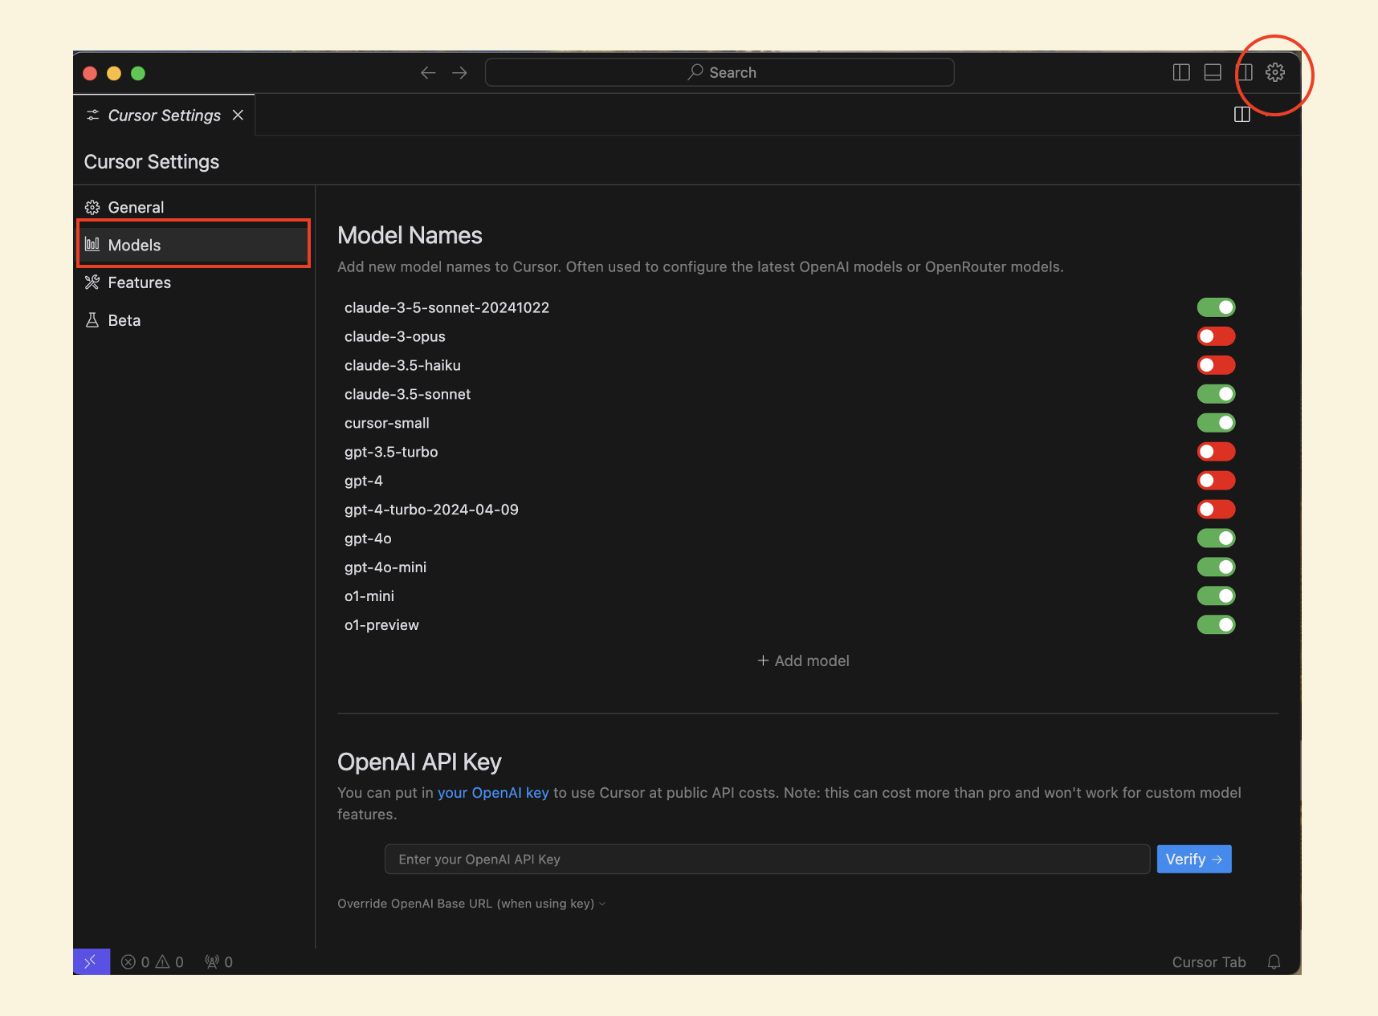Go back with the left arrow
Viewport: 1378px width, 1016px height.
[x=428, y=73]
